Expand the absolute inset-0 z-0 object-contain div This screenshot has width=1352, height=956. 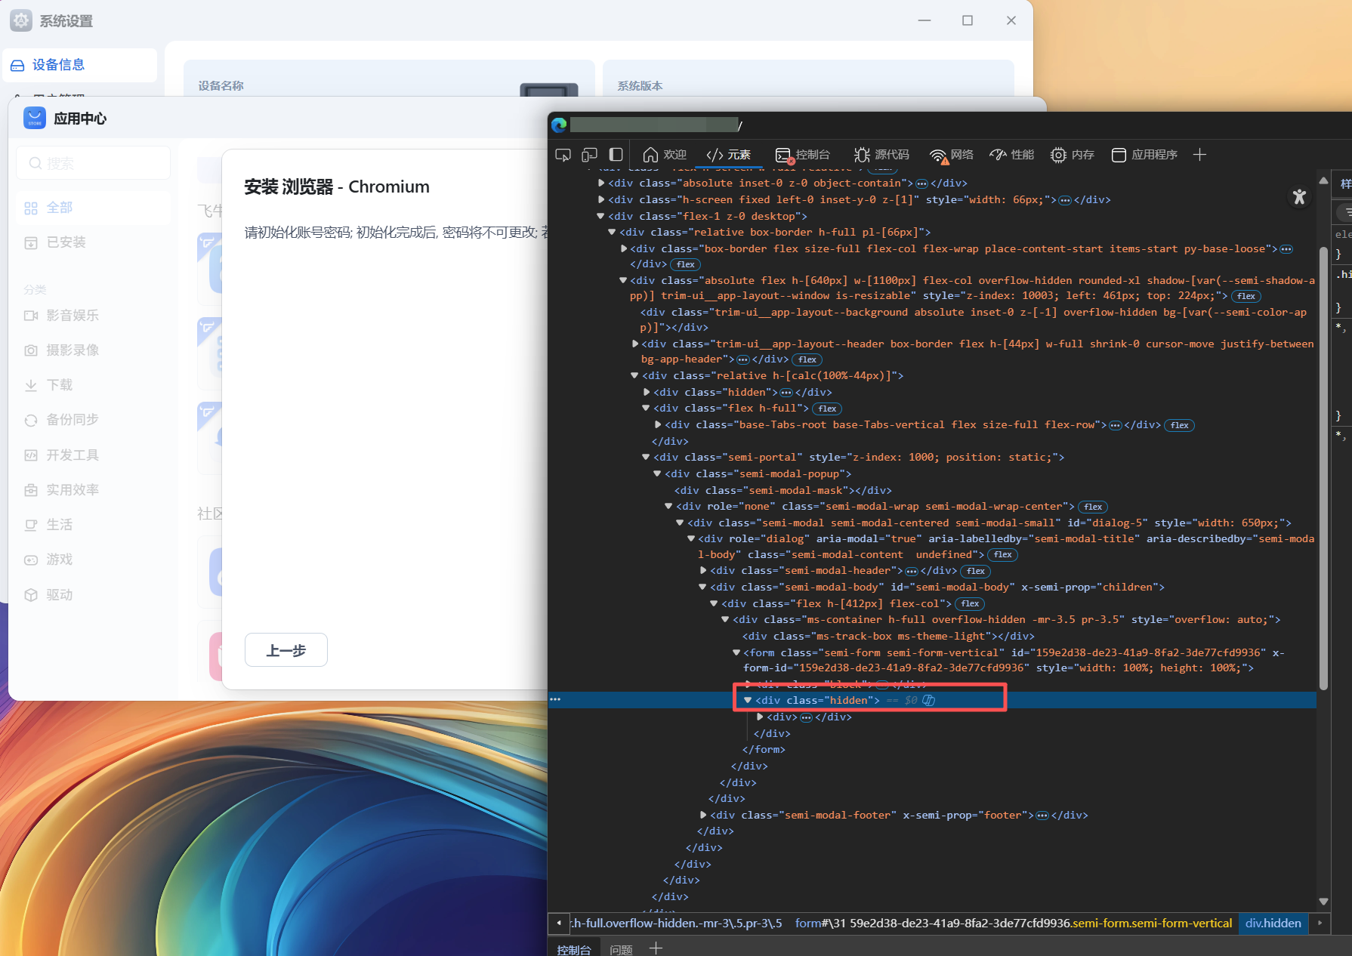(x=601, y=183)
